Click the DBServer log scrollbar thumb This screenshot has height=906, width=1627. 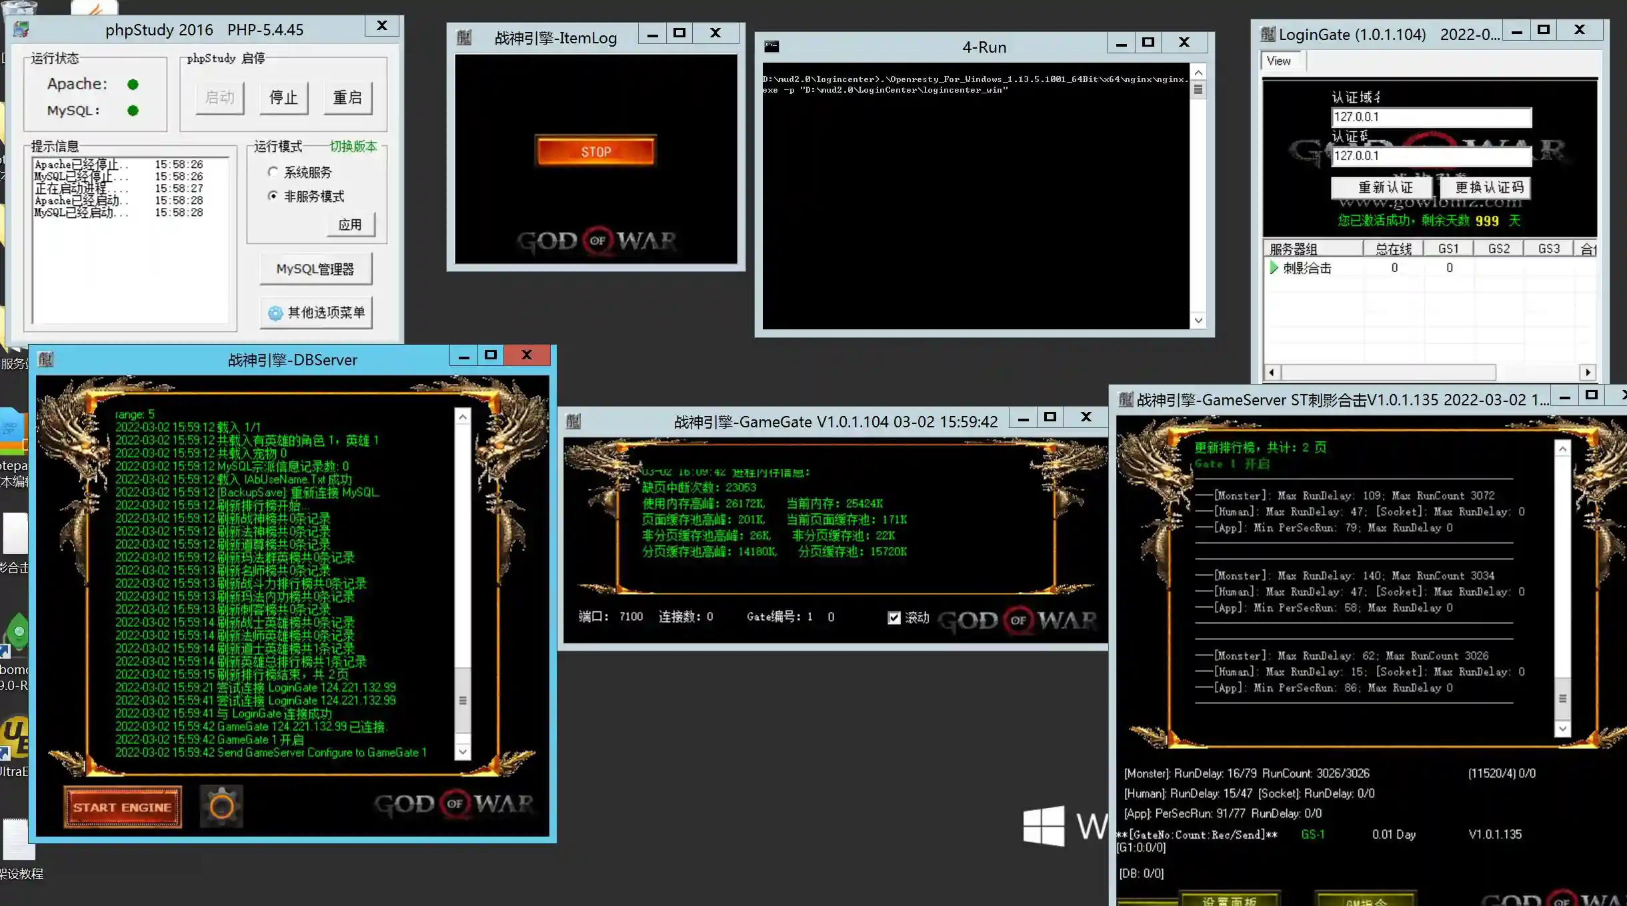[462, 700]
